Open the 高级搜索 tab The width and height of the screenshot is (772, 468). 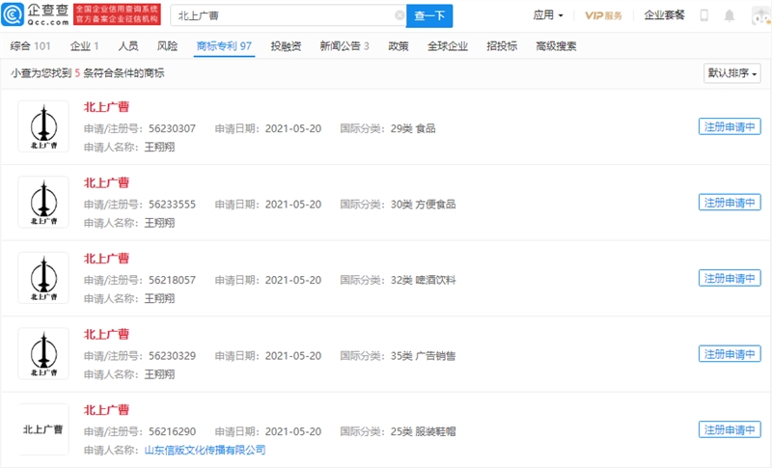point(556,46)
